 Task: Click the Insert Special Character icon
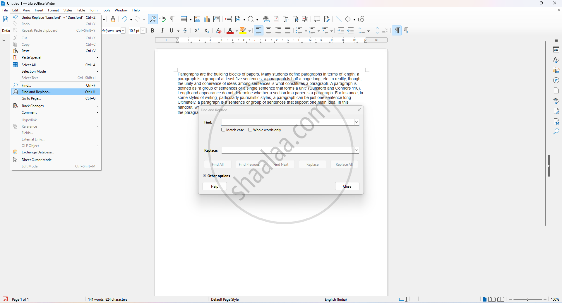[251, 19]
